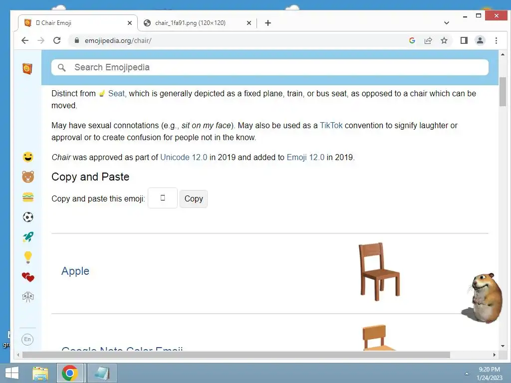Open the Emojipedia logo home icon
Viewport: 511px width, 383px height.
click(27, 68)
